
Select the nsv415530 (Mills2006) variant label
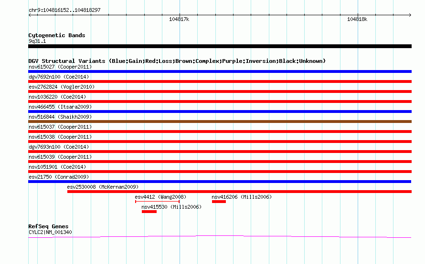[171, 207]
